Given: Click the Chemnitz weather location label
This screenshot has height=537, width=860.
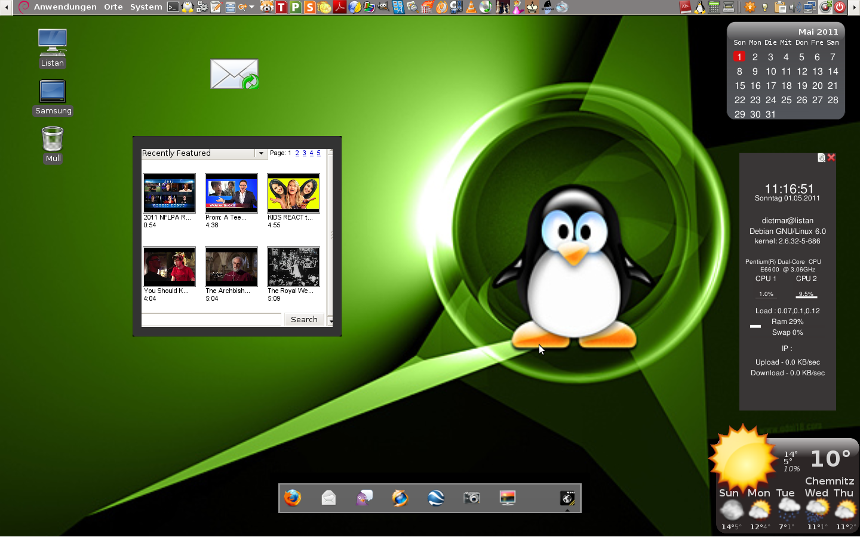Looking at the screenshot, I should pos(830,481).
